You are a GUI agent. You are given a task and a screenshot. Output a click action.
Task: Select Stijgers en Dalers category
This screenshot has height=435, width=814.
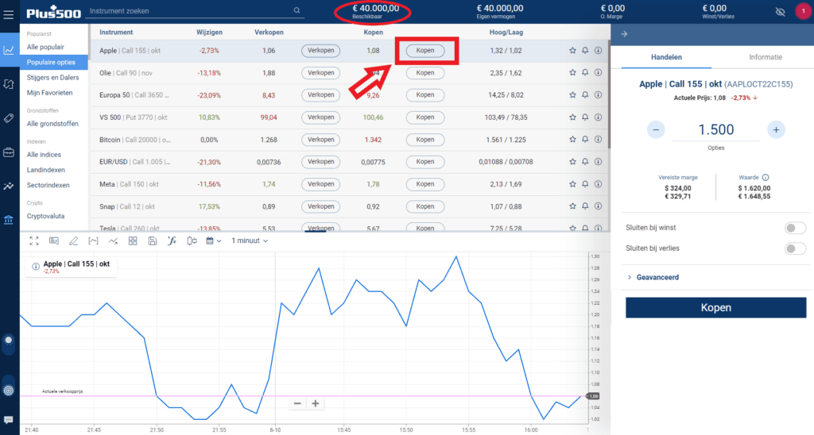pos(51,78)
